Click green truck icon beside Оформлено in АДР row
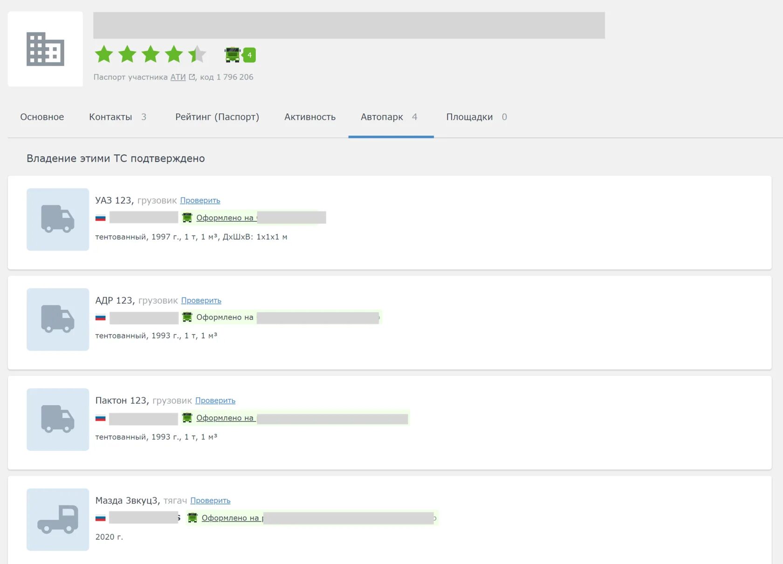 click(x=187, y=317)
